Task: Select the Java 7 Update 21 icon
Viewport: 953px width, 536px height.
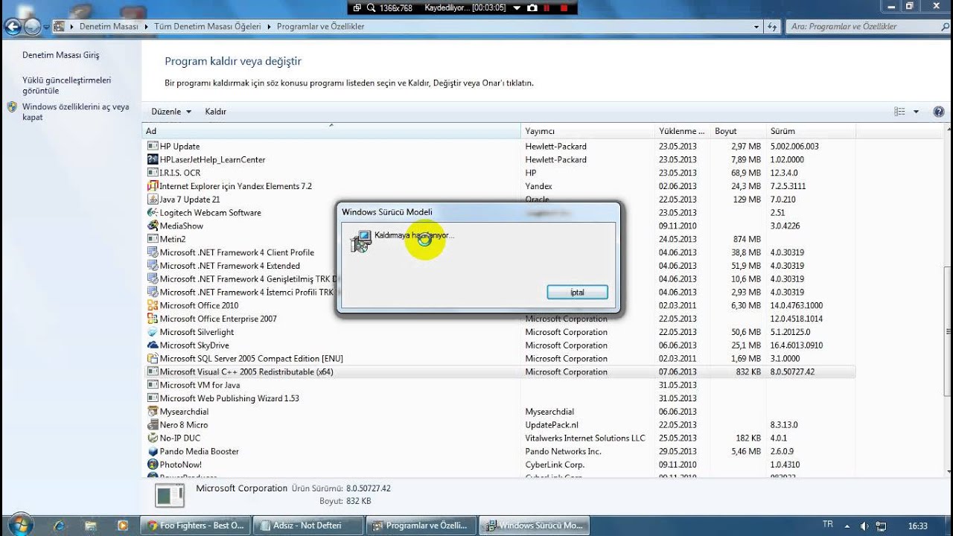Action: tap(153, 200)
